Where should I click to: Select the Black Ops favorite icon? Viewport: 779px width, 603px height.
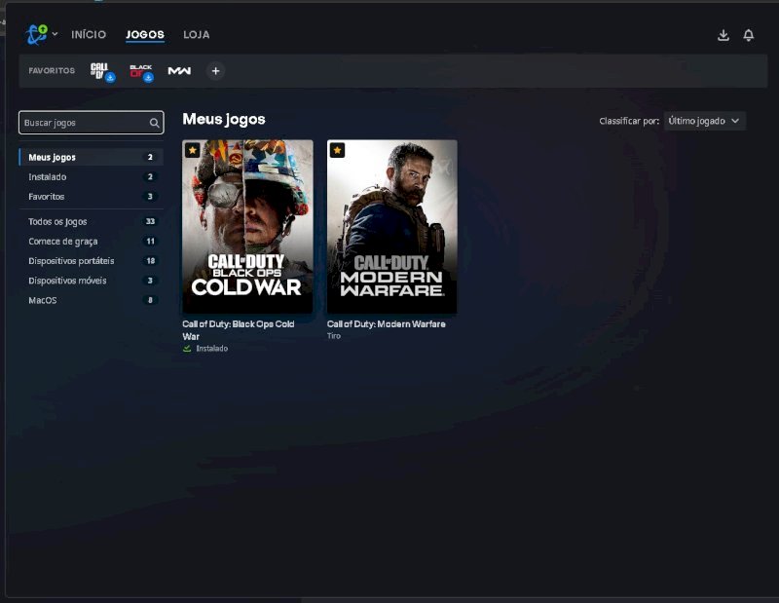pos(140,70)
